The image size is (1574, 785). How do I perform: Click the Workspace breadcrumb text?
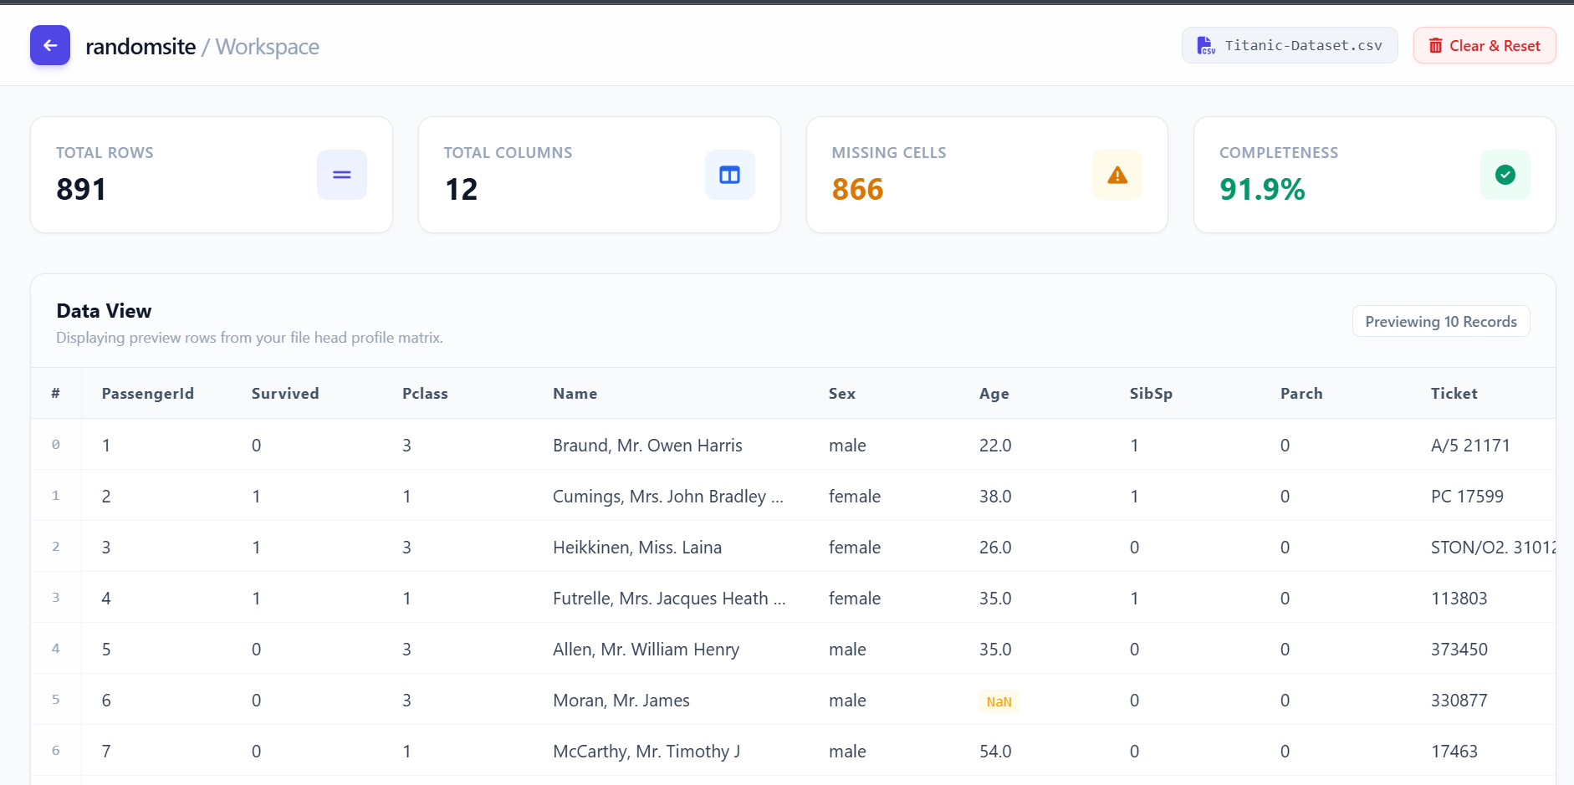[268, 47]
